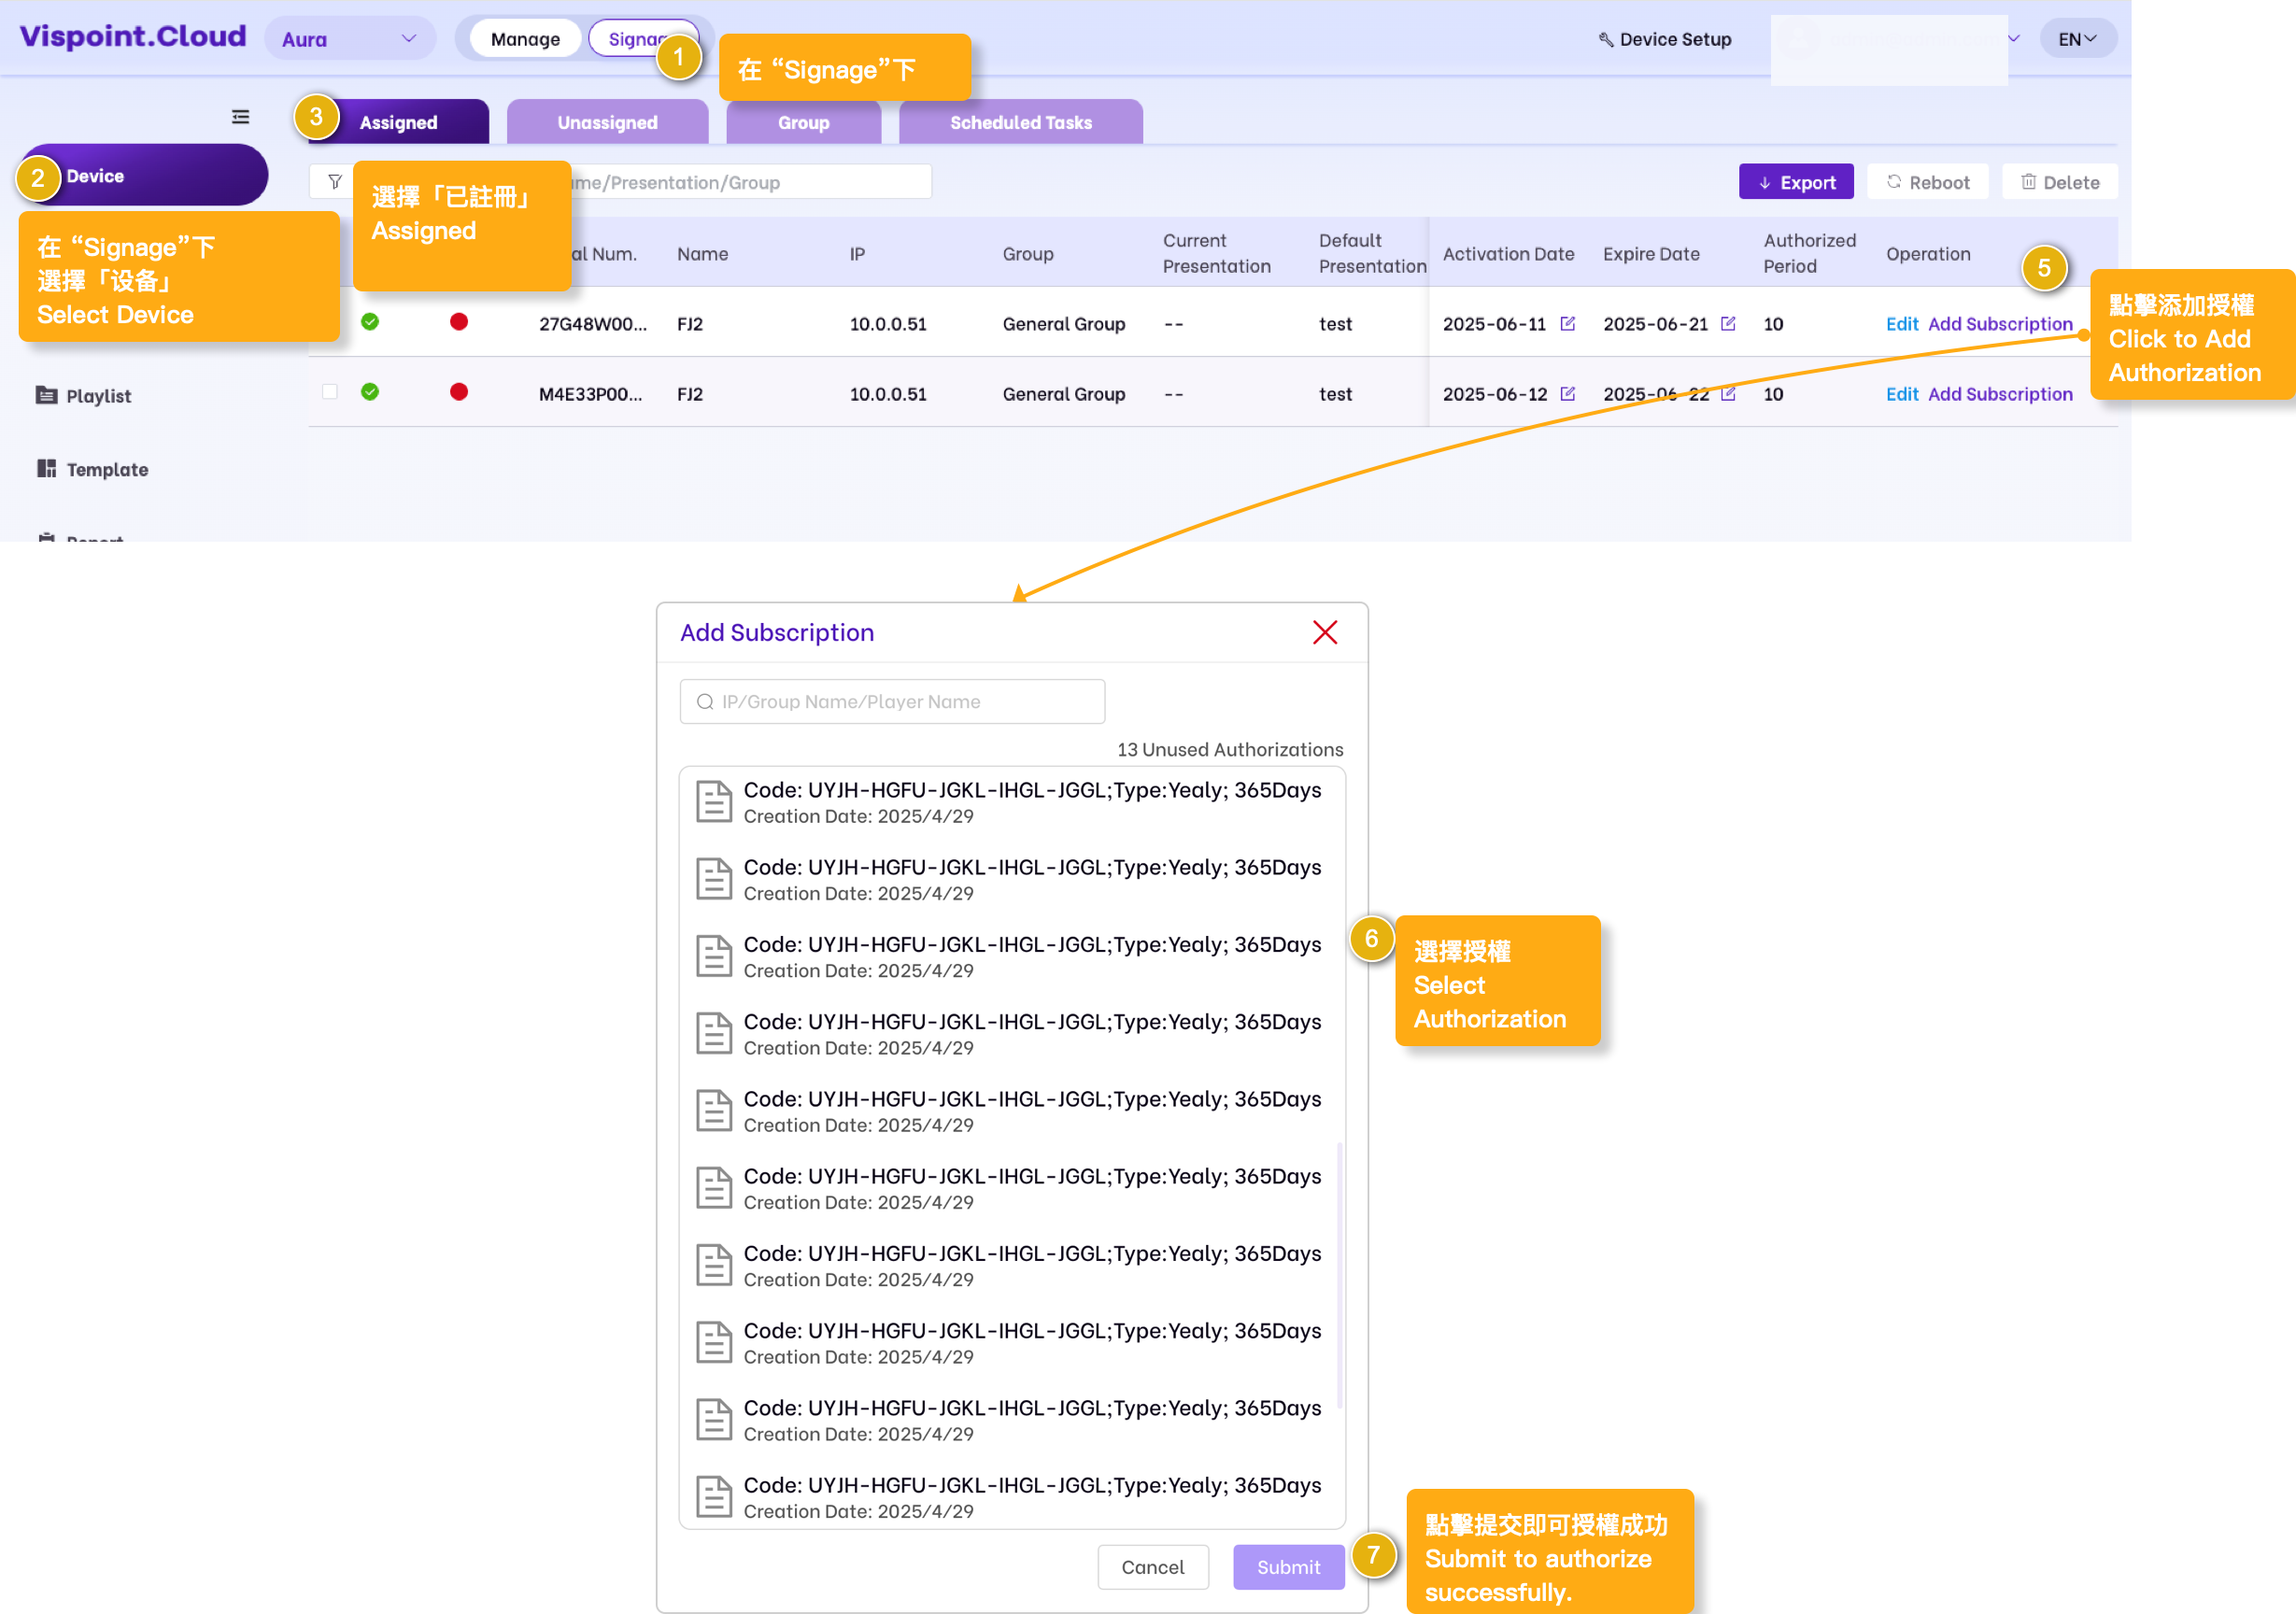Click the filter funnel icon
2296x1614 pixels.
(x=335, y=182)
